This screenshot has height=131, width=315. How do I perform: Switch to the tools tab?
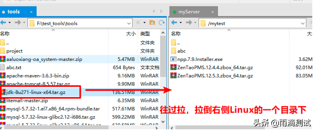(x=18, y=12)
